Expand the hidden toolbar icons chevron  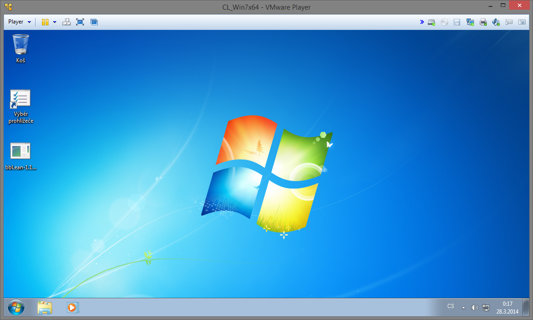(421, 22)
